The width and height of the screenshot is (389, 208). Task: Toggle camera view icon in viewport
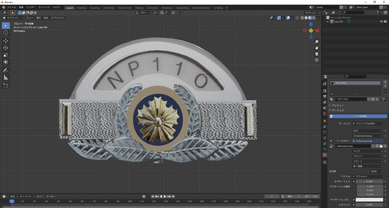pos(316,54)
